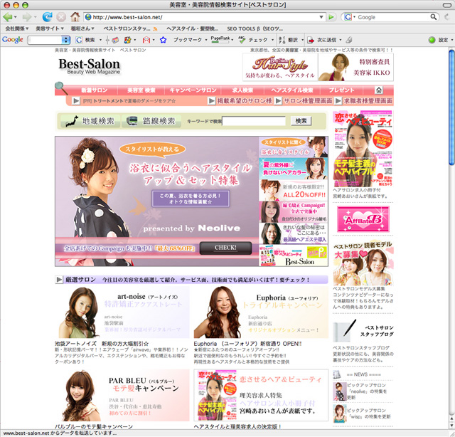Click the highlighter pen icon in Google toolbar

pyautogui.click(x=349, y=40)
